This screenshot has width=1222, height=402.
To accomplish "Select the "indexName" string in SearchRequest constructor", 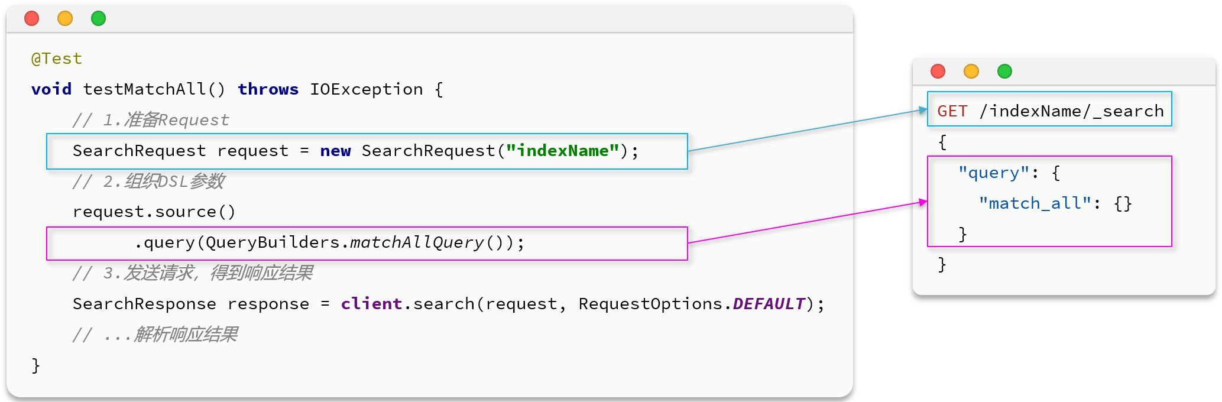I will pyautogui.click(x=562, y=151).
